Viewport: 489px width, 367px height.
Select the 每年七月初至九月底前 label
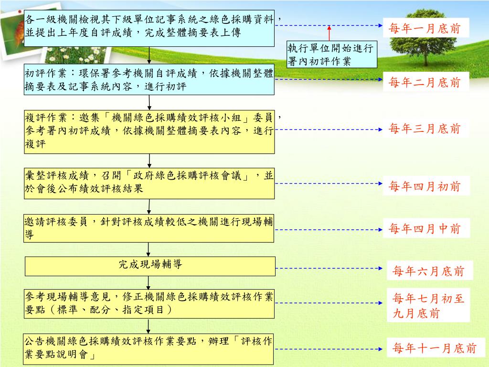point(428,306)
